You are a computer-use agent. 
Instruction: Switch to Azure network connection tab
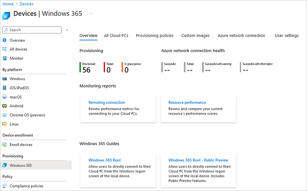[x=242, y=35]
